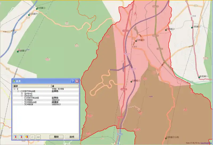Expand the (Actions) tree node

click(22, 94)
